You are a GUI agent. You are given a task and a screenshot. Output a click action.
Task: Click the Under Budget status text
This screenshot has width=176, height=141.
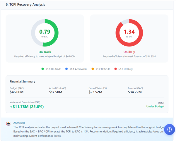pos(155,106)
